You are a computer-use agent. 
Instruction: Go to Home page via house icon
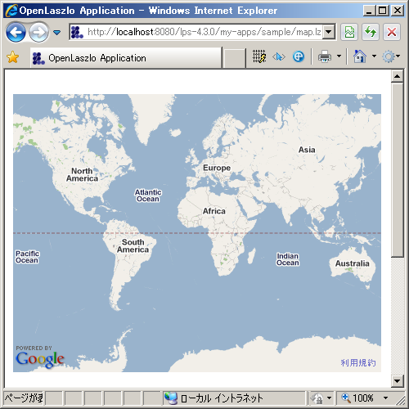pos(360,56)
